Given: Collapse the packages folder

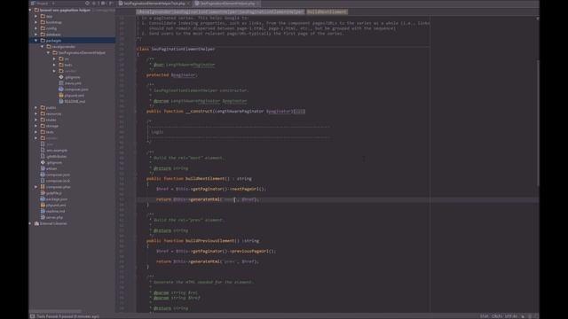Looking at the screenshot, I should coord(35,41).
